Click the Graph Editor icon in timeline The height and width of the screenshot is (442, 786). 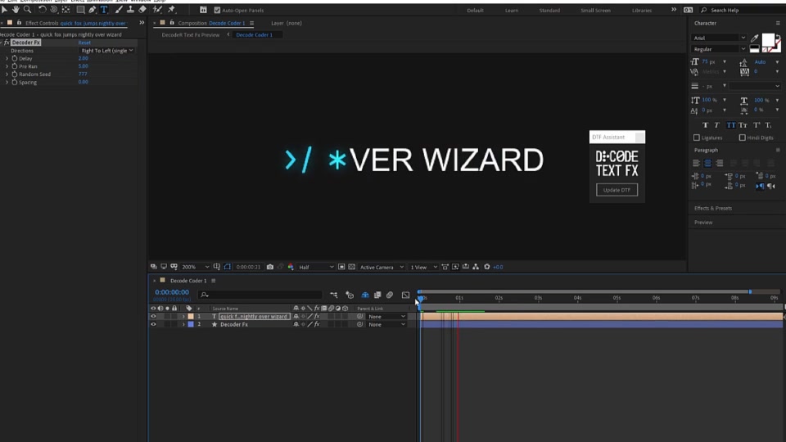(x=405, y=295)
